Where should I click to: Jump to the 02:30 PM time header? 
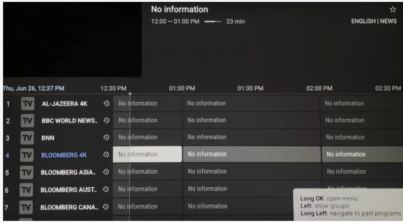388,88
